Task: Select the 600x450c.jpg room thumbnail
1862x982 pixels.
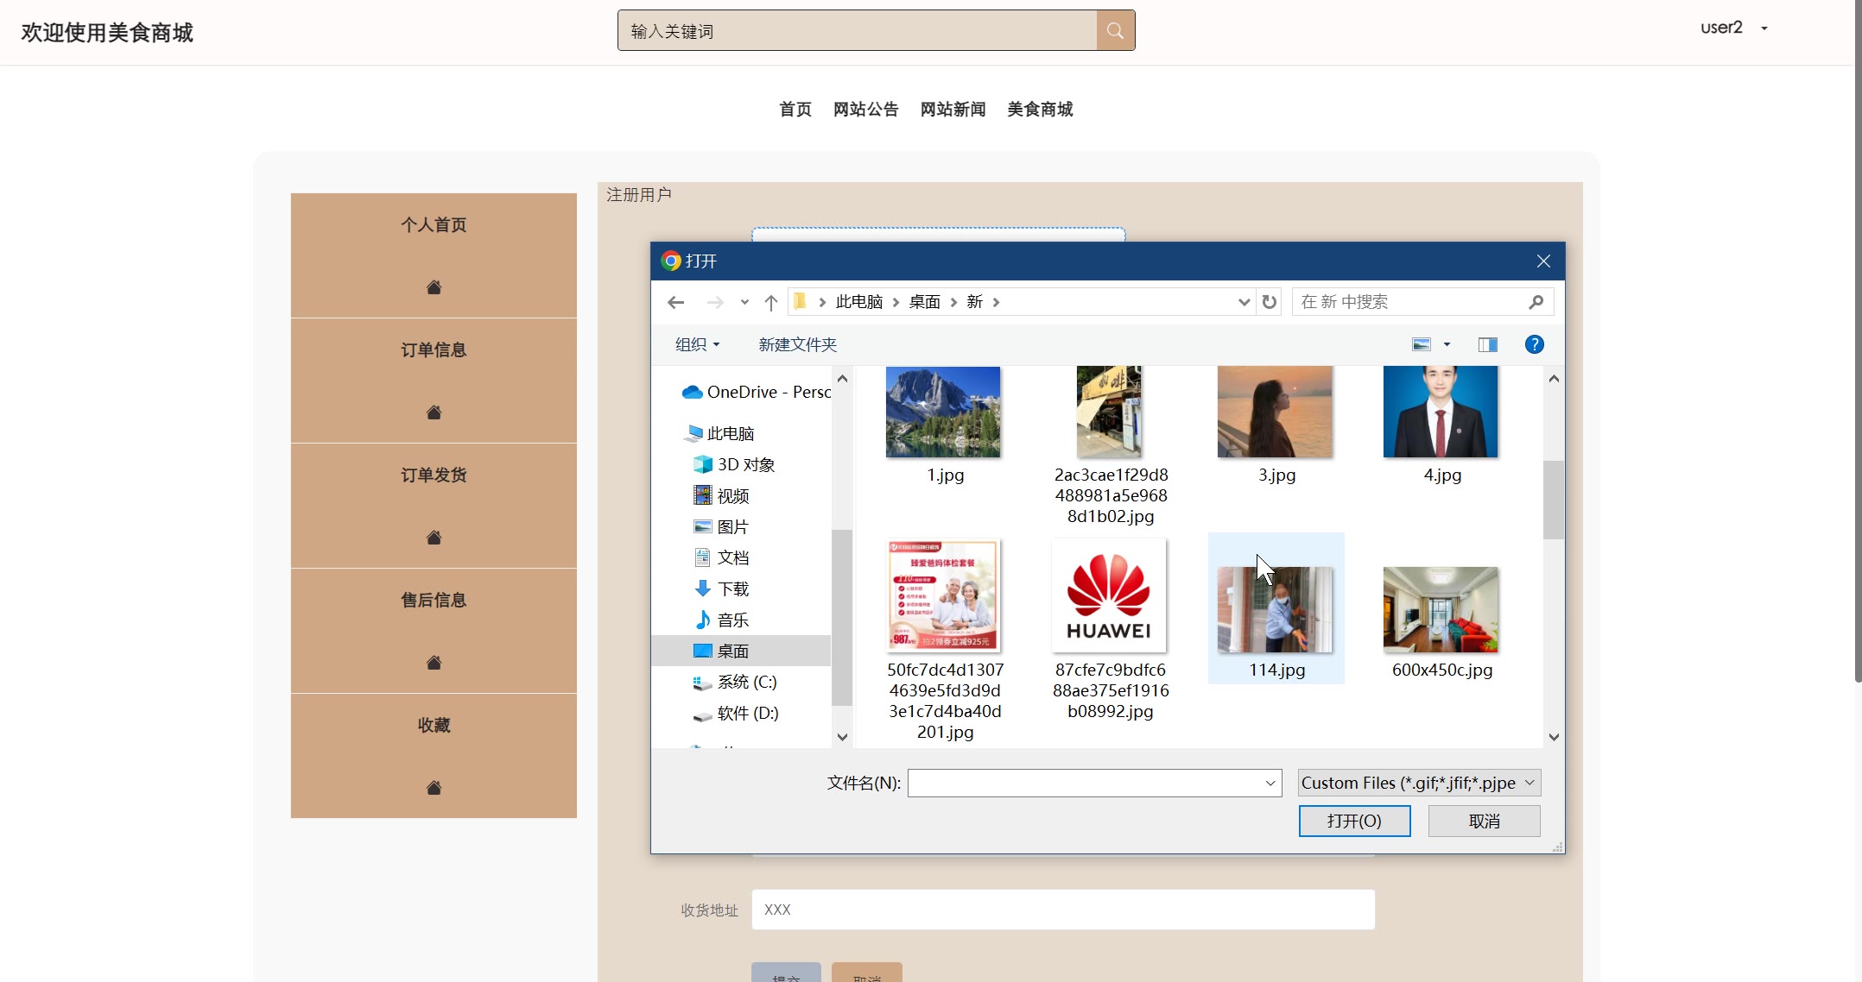Action: 1441,609
